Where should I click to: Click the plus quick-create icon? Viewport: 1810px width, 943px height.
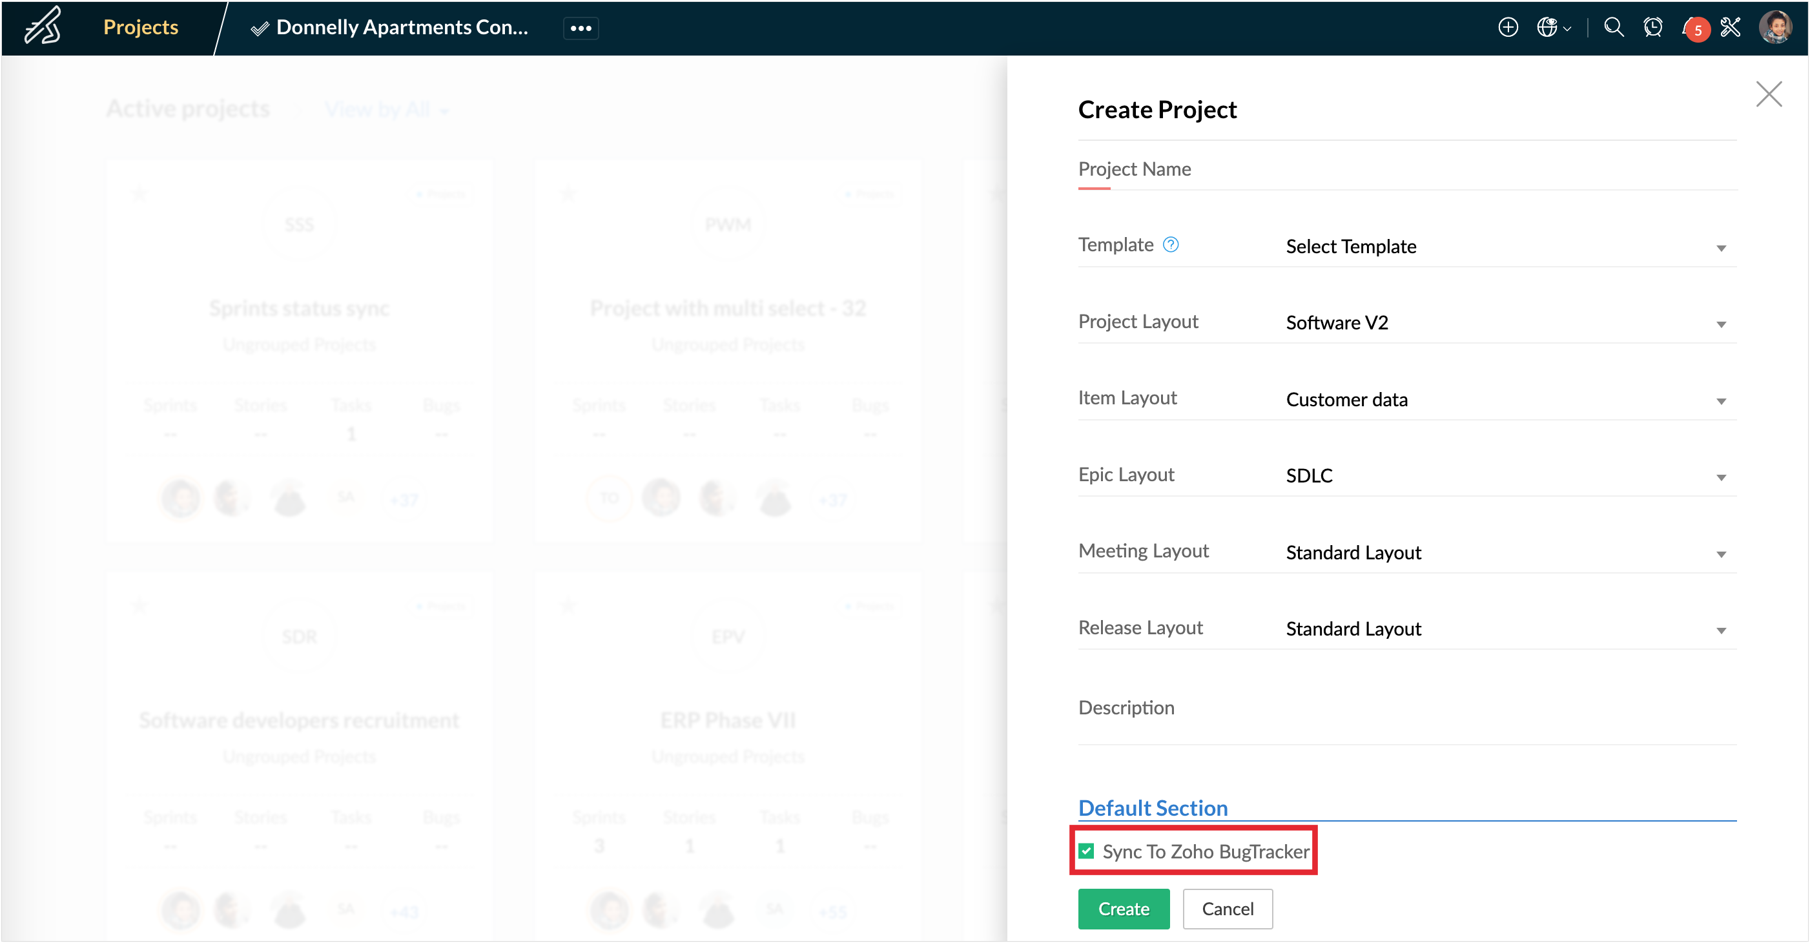click(x=1508, y=27)
